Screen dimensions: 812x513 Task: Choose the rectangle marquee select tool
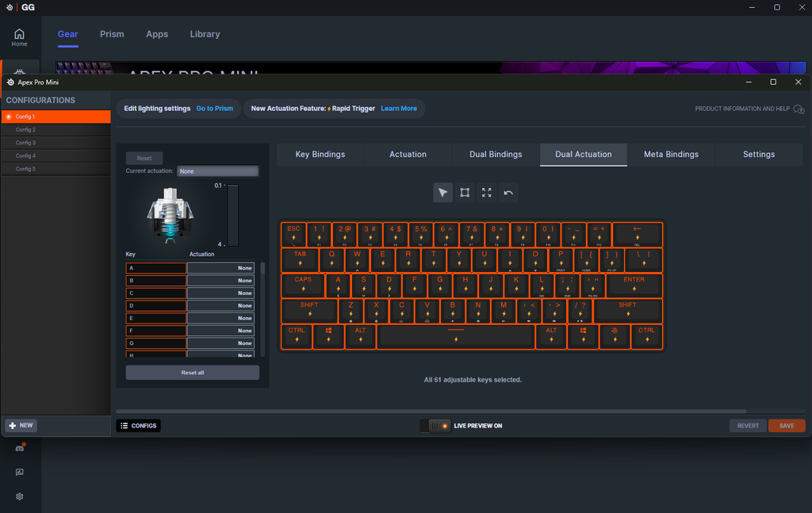pyautogui.click(x=465, y=193)
